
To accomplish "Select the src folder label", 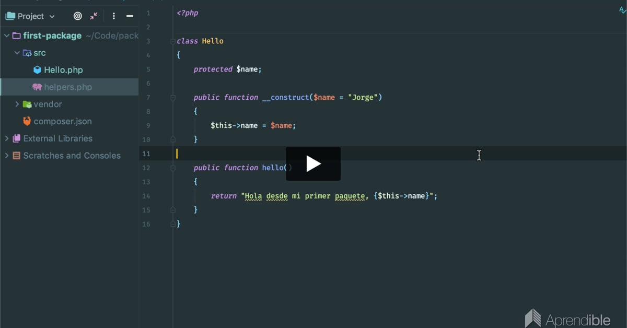I will (40, 53).
